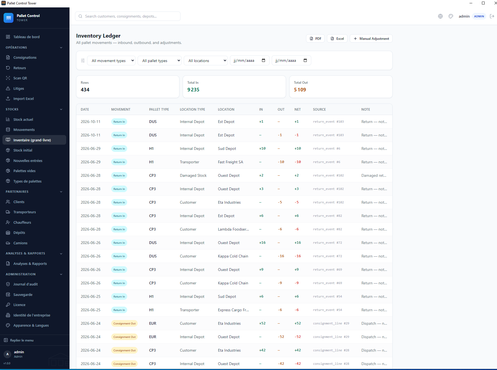Click Fast Freight SA location cell
Image resolution: width=497 pixels, height=370 pixels.
[231, 162]
